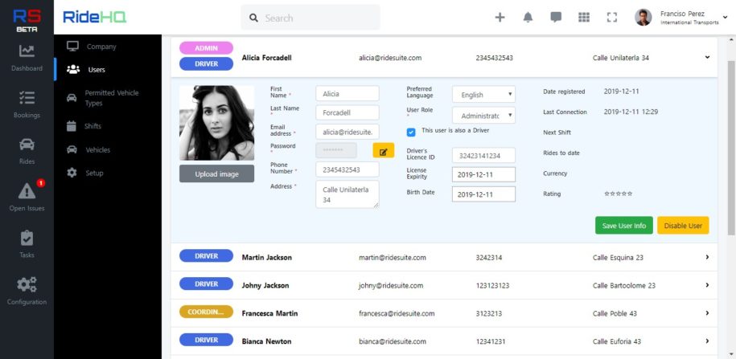This screenshot has width=736, height=359.
Task: Click the Disable User button
Action: 683,226
